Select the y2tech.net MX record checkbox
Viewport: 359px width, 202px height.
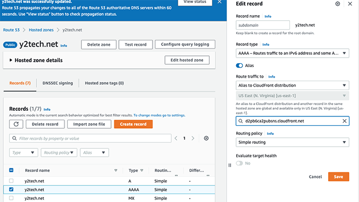[11, 198]
